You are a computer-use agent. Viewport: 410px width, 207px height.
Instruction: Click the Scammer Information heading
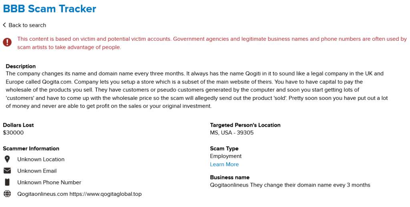(31, 149)
